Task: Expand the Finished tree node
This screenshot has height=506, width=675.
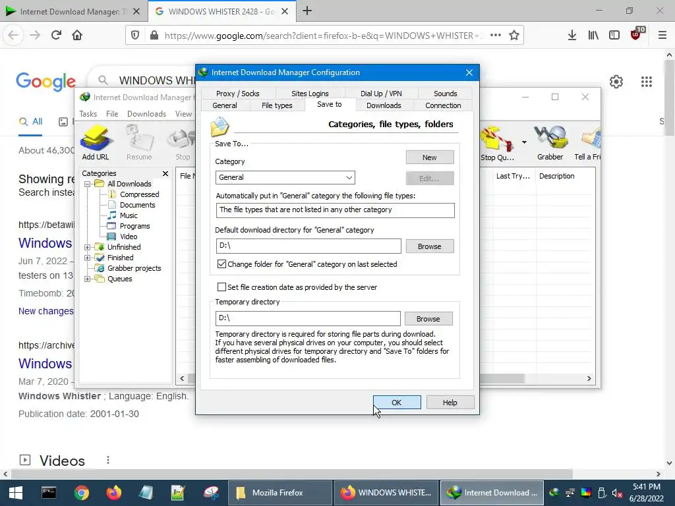Action: tap(88, 258)
